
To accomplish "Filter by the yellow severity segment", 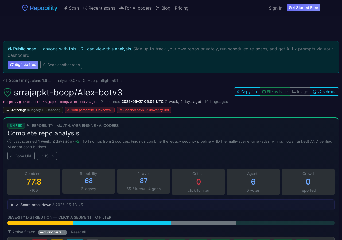I will pyautogui.click(x=40, y=223).
